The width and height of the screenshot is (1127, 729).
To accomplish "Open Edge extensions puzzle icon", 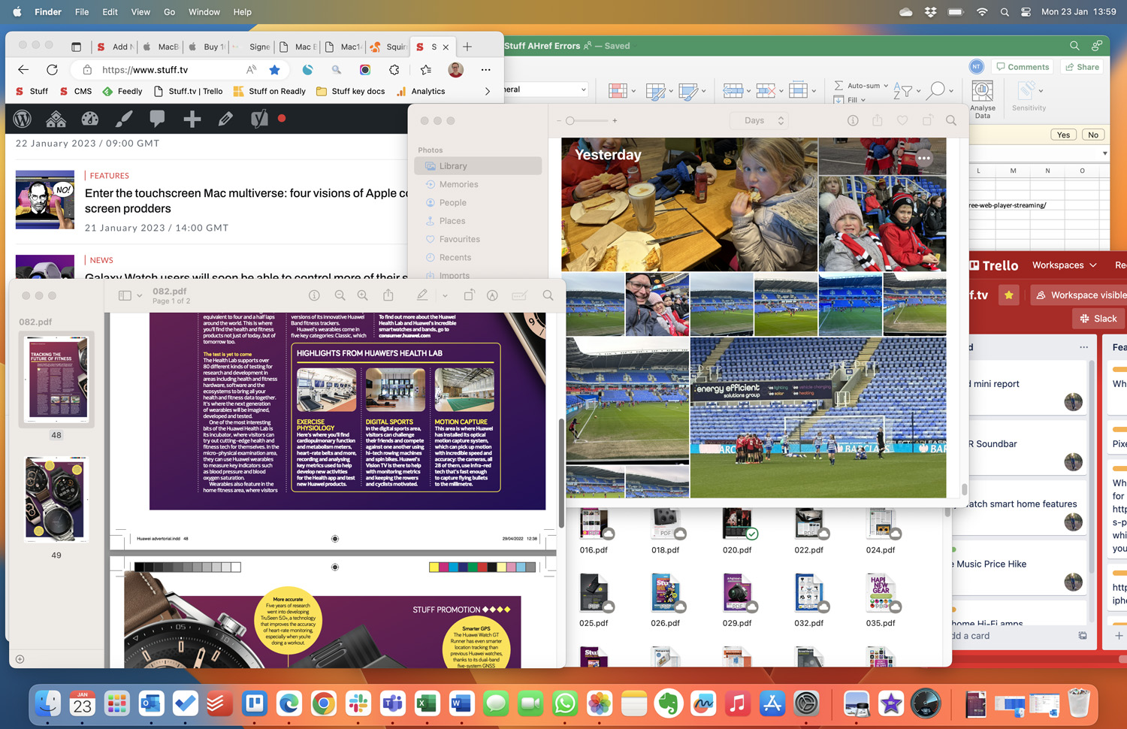I will tap(394, 70).
